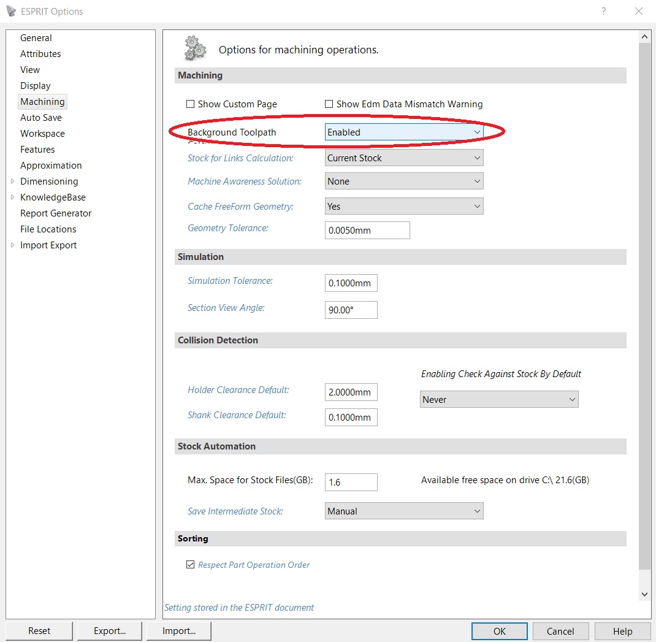Open the Display options page
Screen dimensions: 656x642
36,85
